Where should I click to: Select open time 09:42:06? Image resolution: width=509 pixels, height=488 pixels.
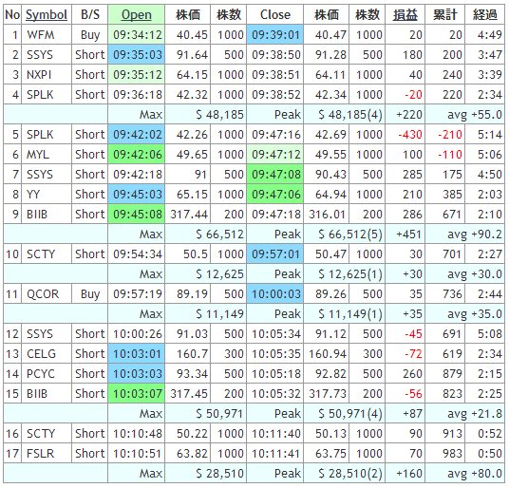(x=137, y=155)
